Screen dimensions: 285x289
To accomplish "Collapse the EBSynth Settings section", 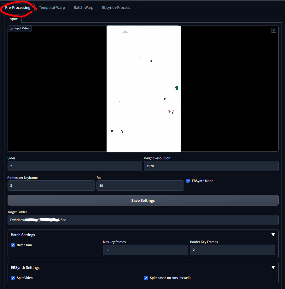I will click(273, 267).
